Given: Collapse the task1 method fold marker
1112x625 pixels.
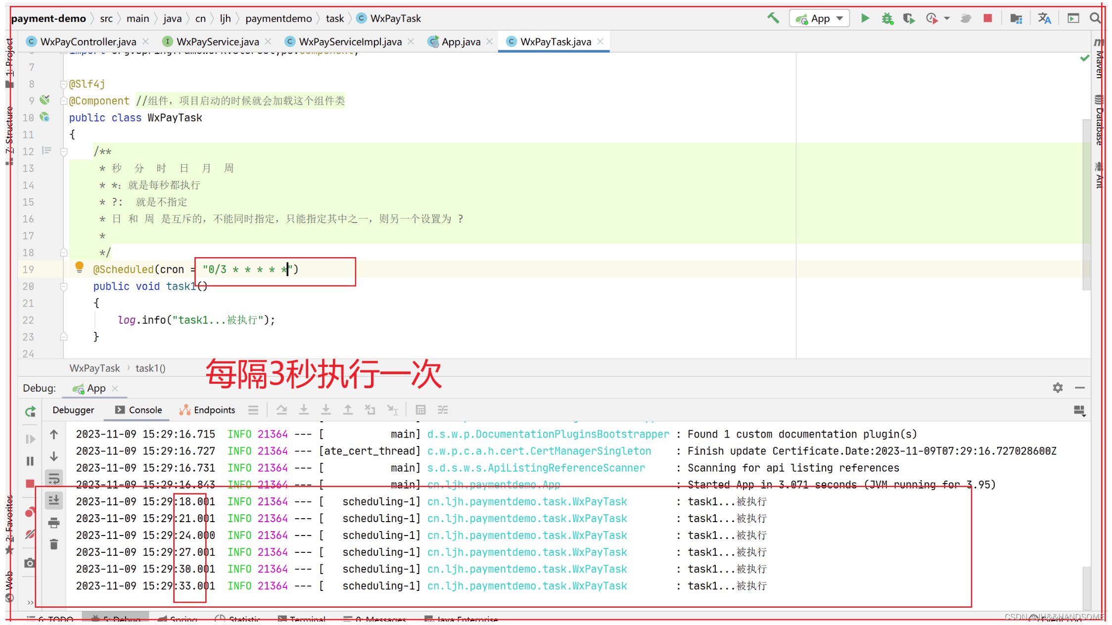Looking at the screenshot, I should pyautogui.click(x=64, y=287).
